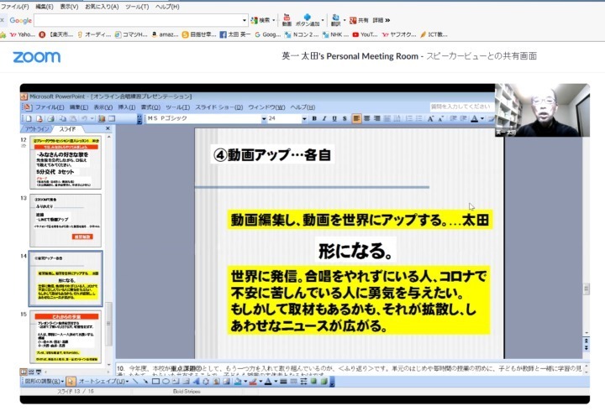The image size is (605, 411).
Task: Open font color dropdown arrow in formatting toolbar
Action: click(x=482, y=118)
